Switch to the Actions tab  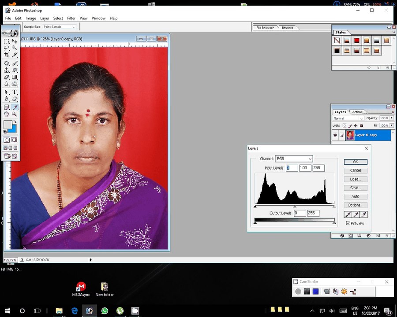click(357, 112)
